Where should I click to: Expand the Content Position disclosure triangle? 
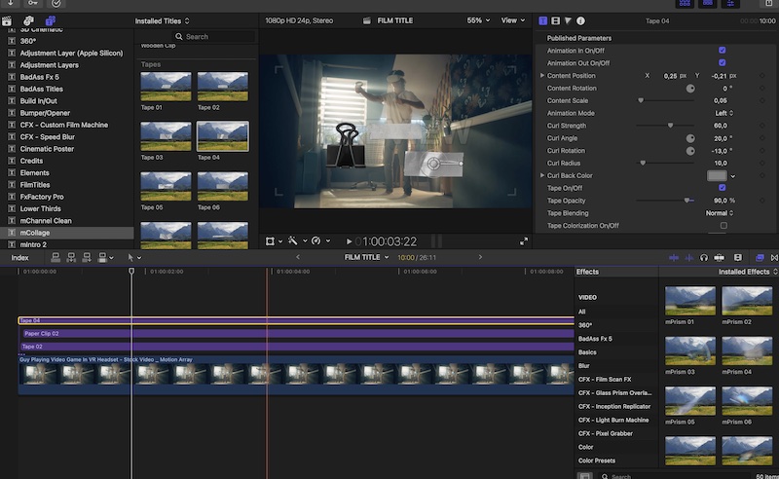pos(542,76)
